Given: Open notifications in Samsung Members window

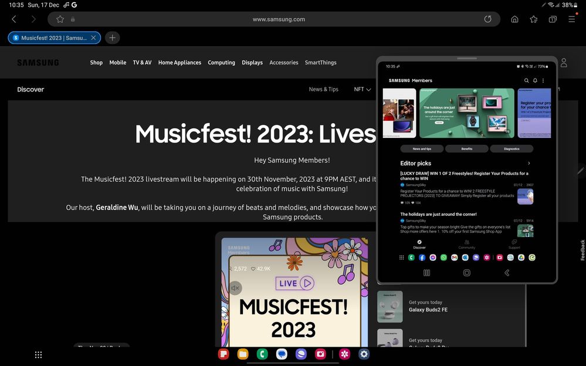Looking at the screenshot, I should point(535,80).
